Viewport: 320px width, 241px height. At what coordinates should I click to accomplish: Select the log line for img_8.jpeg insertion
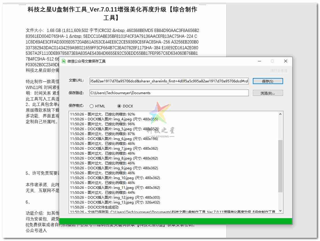point(124,158)
